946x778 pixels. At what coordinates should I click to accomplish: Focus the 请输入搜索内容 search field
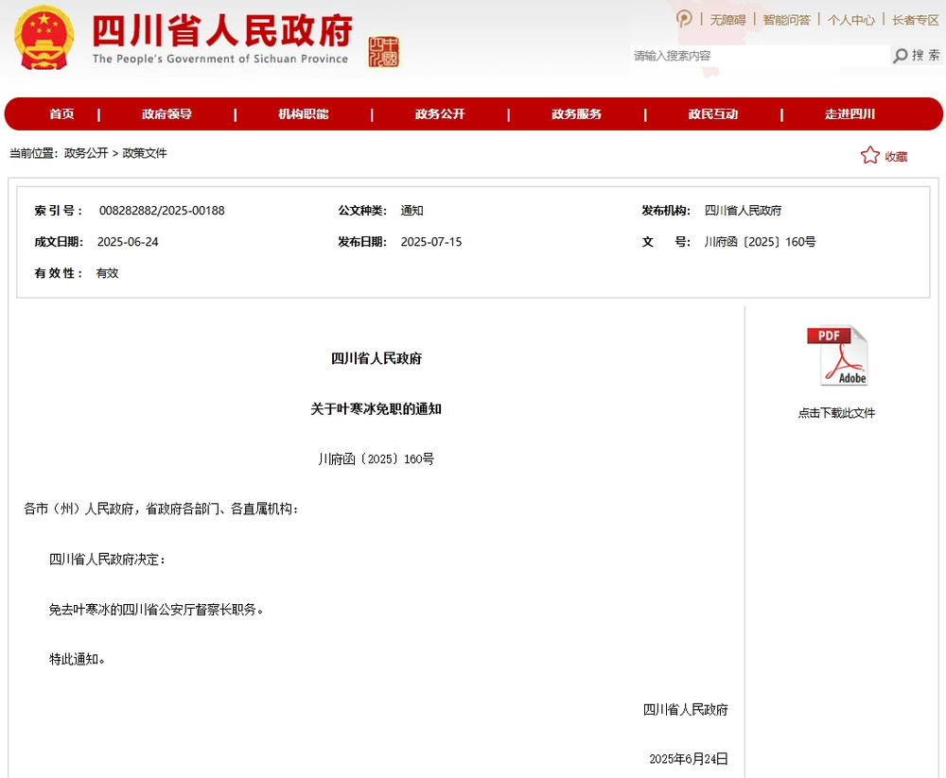759,56
